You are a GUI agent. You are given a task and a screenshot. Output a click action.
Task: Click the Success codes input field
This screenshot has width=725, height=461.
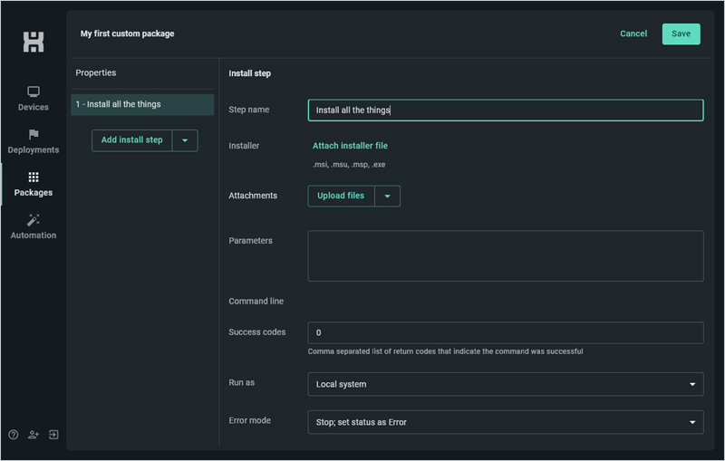tap(506, 332)
